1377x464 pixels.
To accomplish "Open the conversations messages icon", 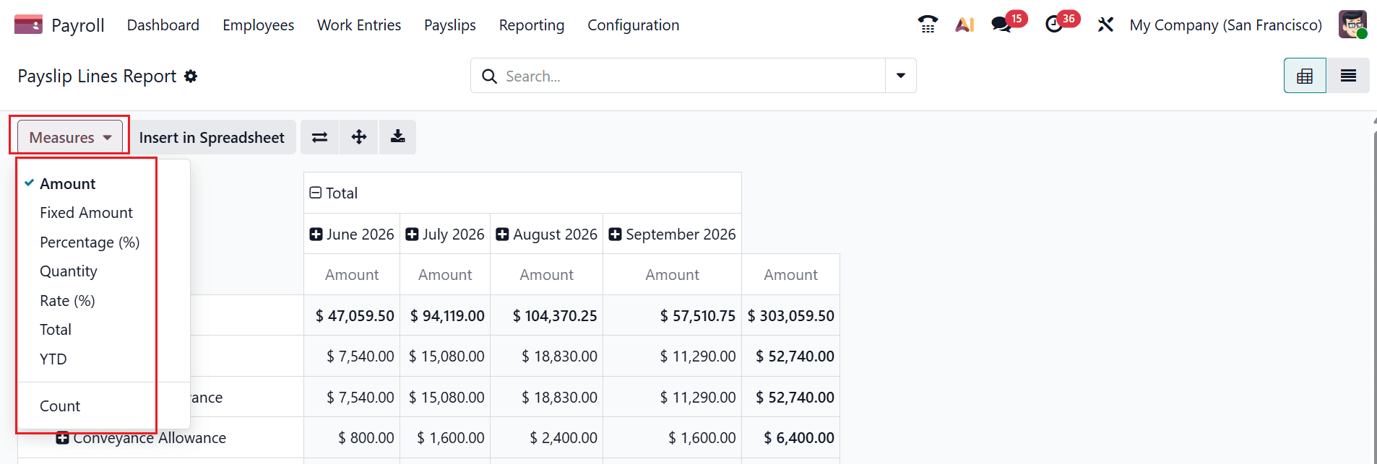I will click(1001, 25).
